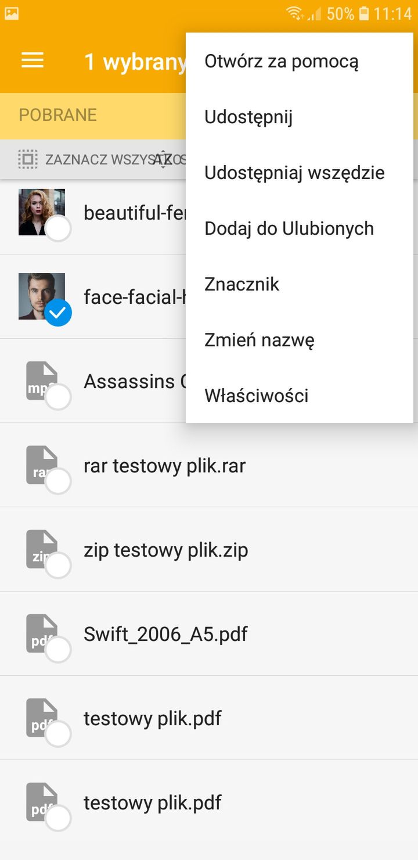
Task: Open the hamburger navigation menu
Action: coord(33,60)
